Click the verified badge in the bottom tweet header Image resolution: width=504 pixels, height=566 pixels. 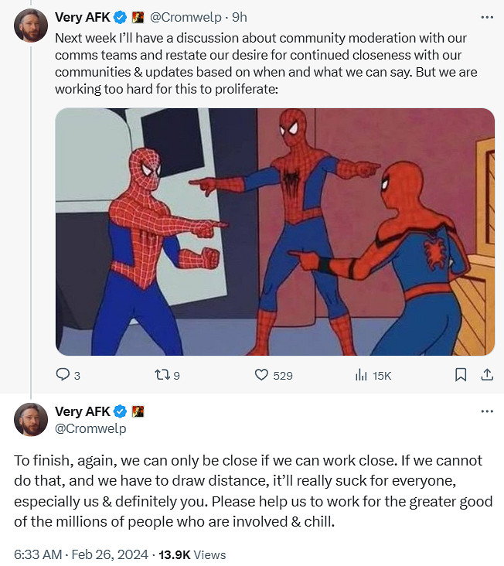pyautogui.click(x=121, y=411)
